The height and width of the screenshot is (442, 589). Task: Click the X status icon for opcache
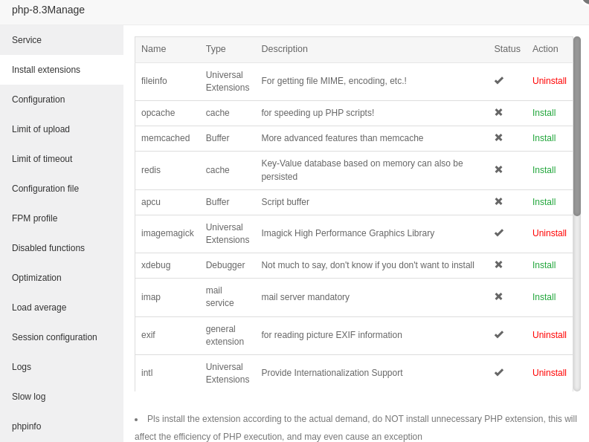pos(499,112)
